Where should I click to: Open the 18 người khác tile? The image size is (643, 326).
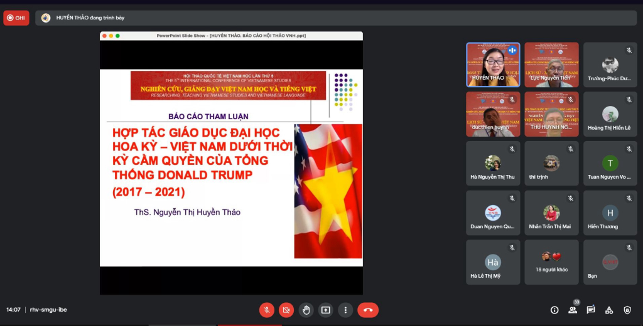[551, 262]
